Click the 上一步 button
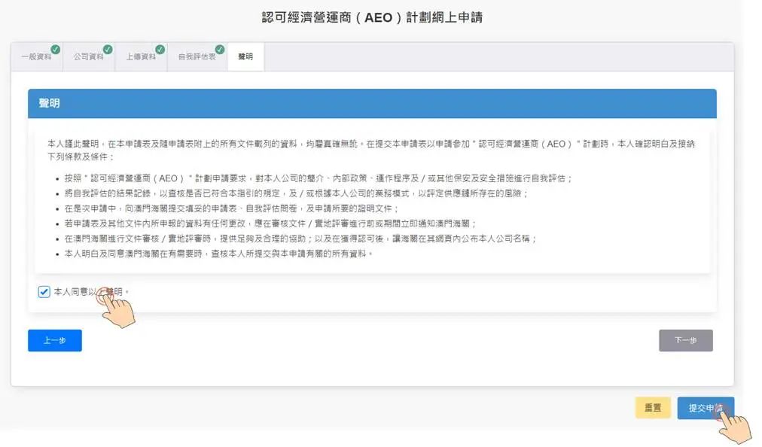 click(54, 340)
